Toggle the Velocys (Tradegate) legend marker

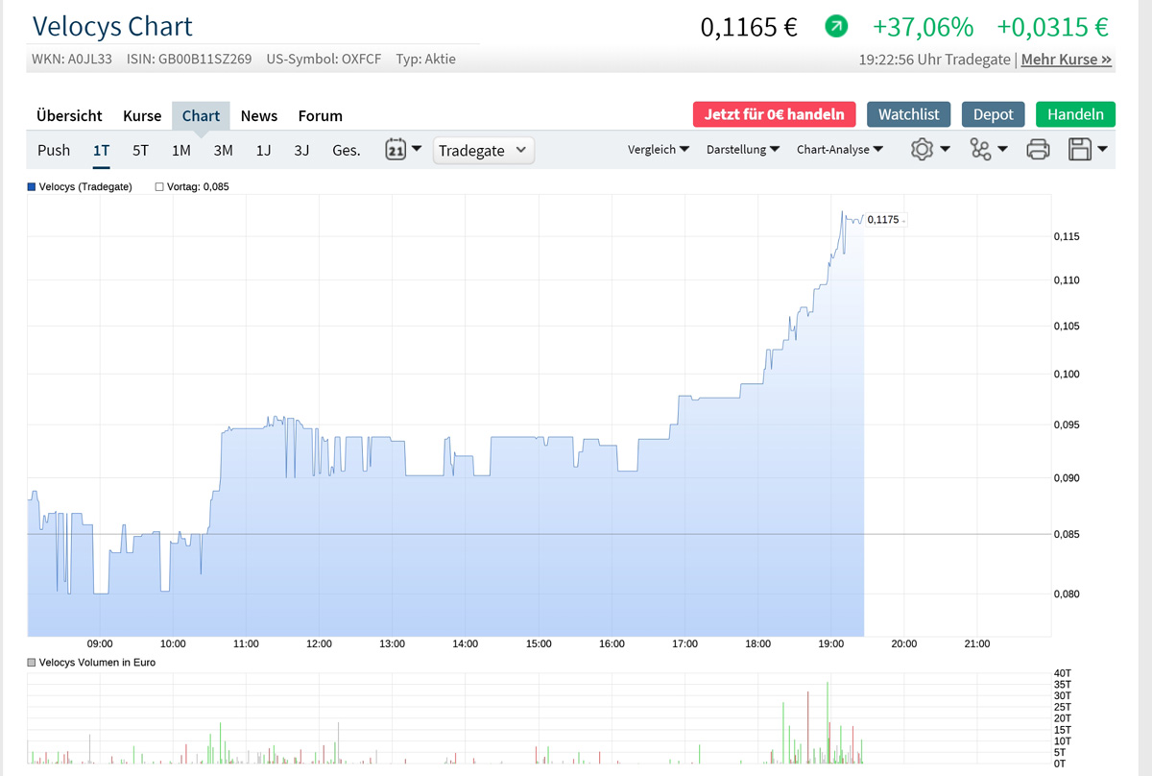[32, 186]
